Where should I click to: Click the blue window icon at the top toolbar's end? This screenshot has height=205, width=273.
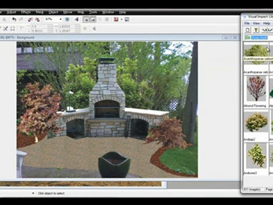click(x=127, y=20)
